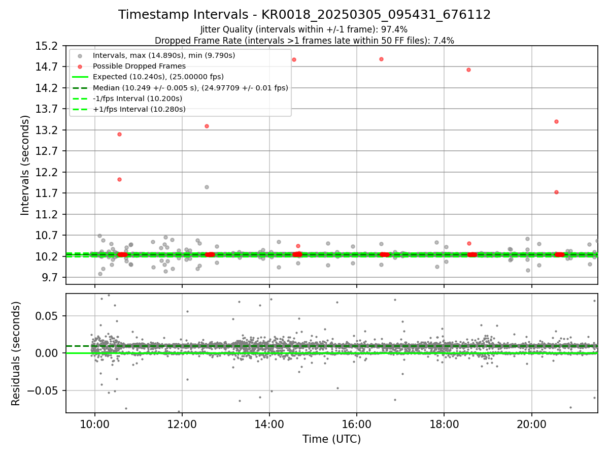Click x-axis tick label "18:00"
The image size is (609, 457).
pos(444,424)
